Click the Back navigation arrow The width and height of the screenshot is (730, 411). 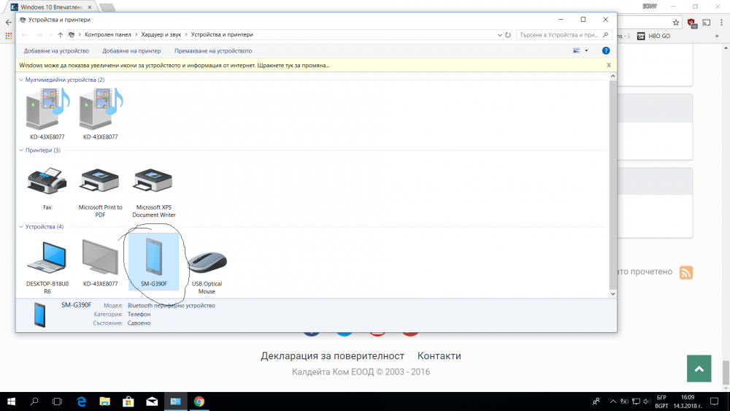[25, 35]
